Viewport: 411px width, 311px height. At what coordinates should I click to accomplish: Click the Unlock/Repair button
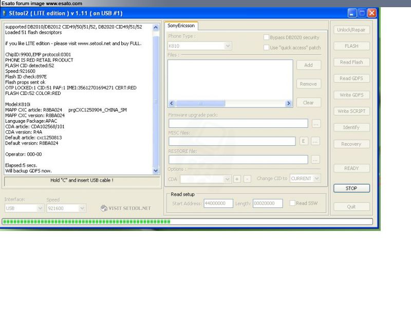point(351,30)
